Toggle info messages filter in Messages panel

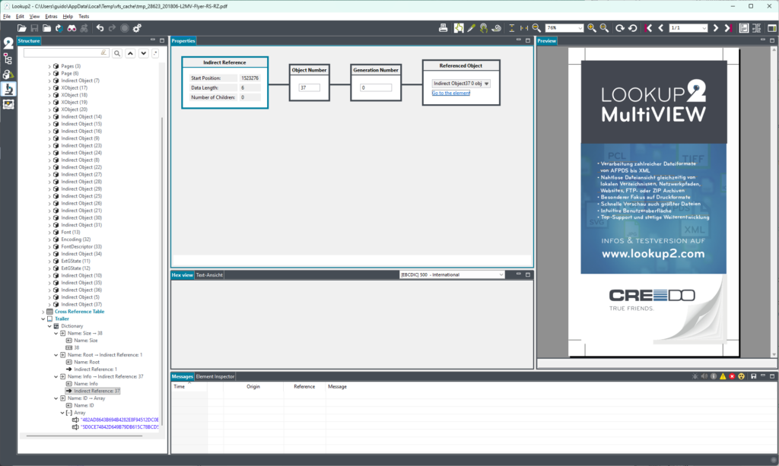pyautogui.click(x=714, y=376)
